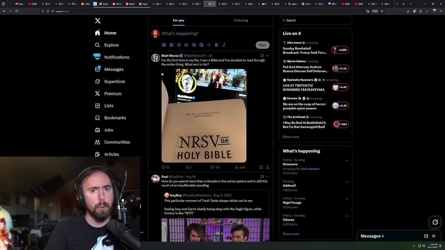Open more options on Sepi post
The height and width of the screenshot is (250, 445).
coord(267,177)
